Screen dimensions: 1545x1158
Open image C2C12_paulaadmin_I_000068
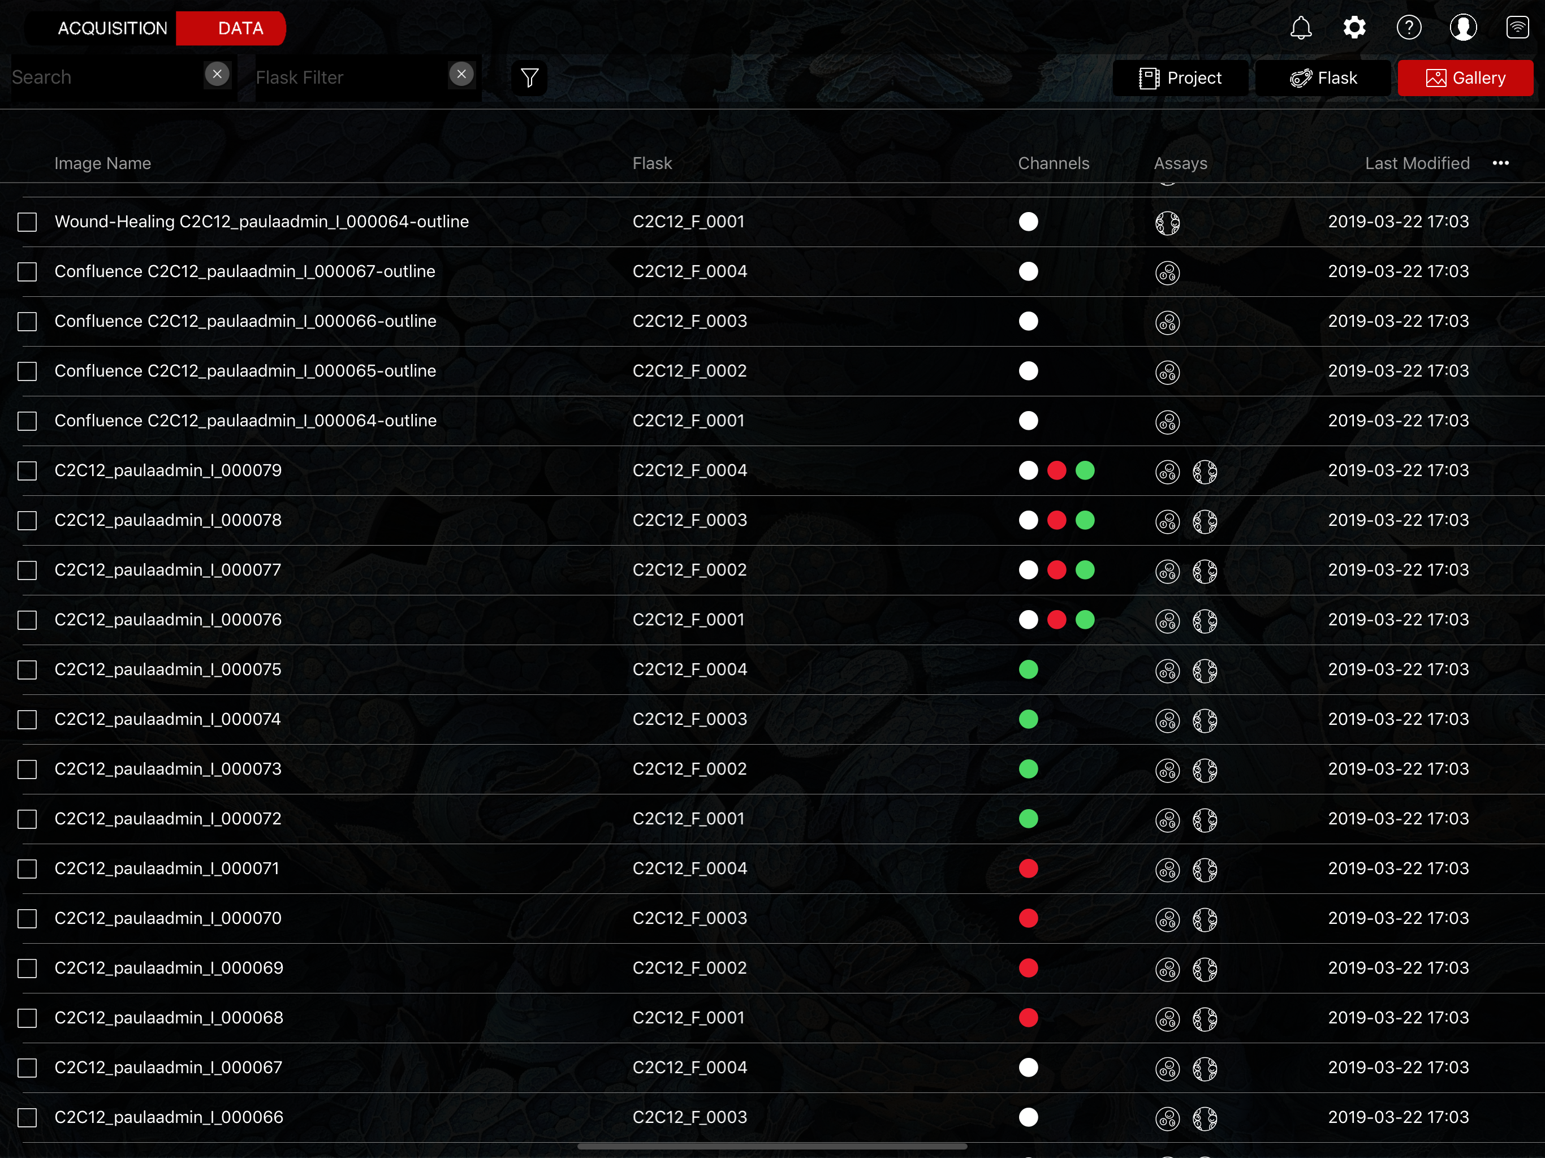point(169,1018)
